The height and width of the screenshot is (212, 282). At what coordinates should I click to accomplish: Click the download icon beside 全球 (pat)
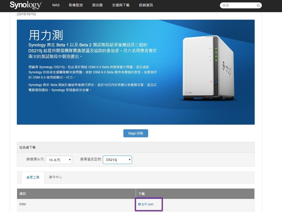139,204
